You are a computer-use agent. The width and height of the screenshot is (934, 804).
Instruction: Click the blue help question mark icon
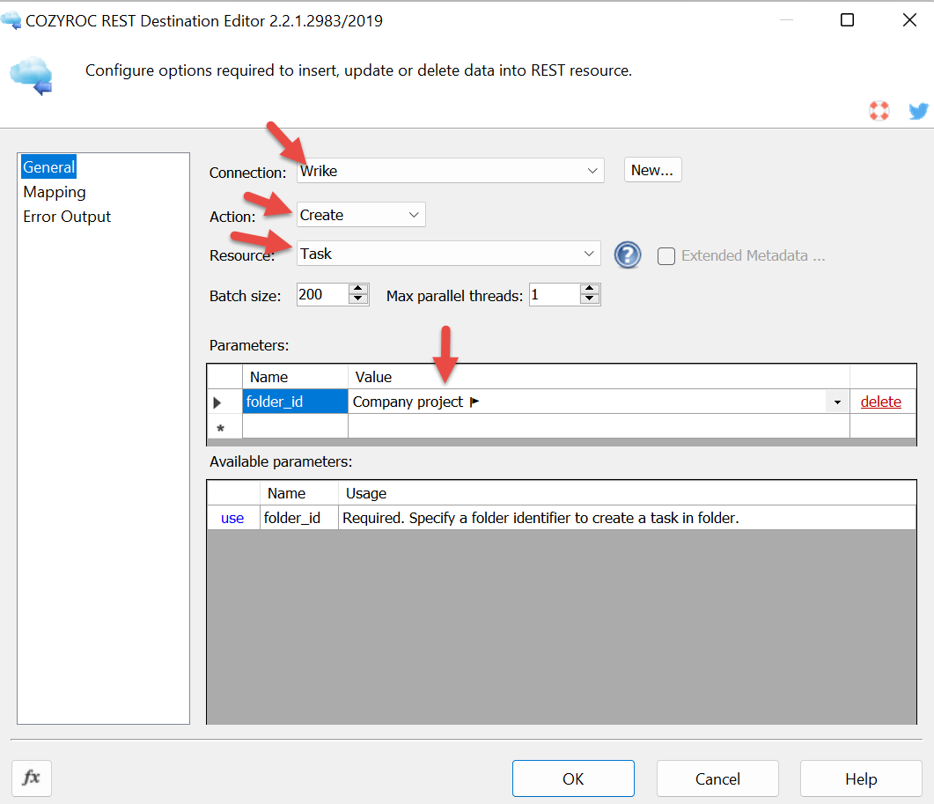[x=627, y=254]
